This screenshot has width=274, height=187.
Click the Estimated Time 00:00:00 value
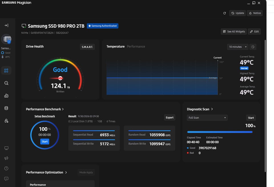tap(212, 142)
